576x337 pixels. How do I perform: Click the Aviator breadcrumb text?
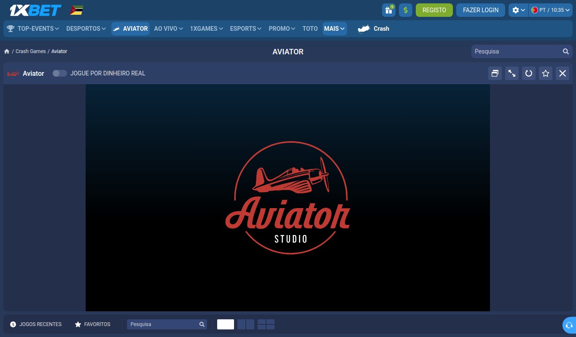tap(59, 51)
